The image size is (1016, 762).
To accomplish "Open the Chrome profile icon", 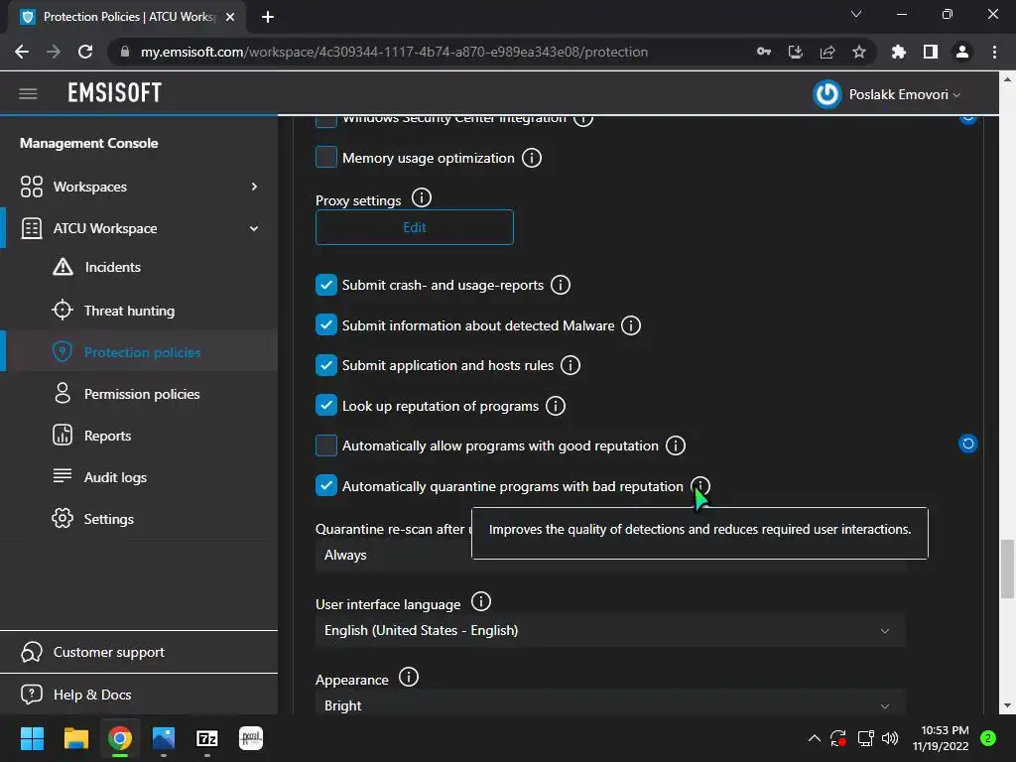I will [x=962, y=52].
